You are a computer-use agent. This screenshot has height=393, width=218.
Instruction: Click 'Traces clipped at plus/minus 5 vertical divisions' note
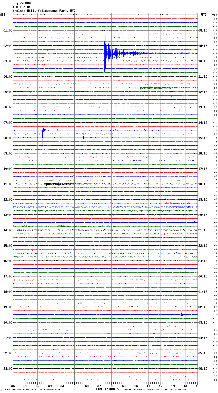[155, 390]
